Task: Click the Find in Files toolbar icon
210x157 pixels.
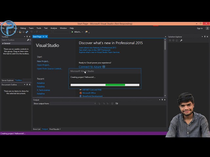Action: pos(86,32)
